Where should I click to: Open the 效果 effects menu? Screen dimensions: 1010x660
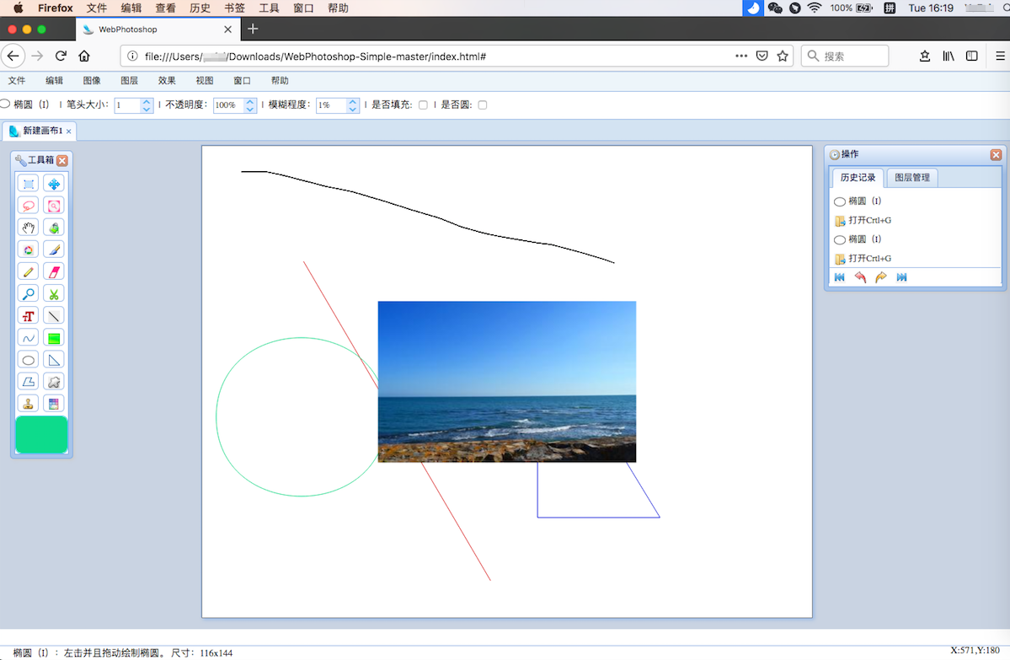[x=167, y=81]
